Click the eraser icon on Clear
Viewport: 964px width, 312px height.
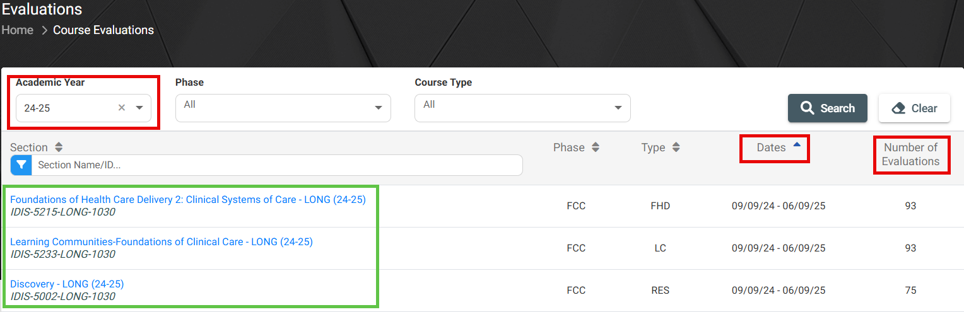pyautogui.click(x=898, y=108)
